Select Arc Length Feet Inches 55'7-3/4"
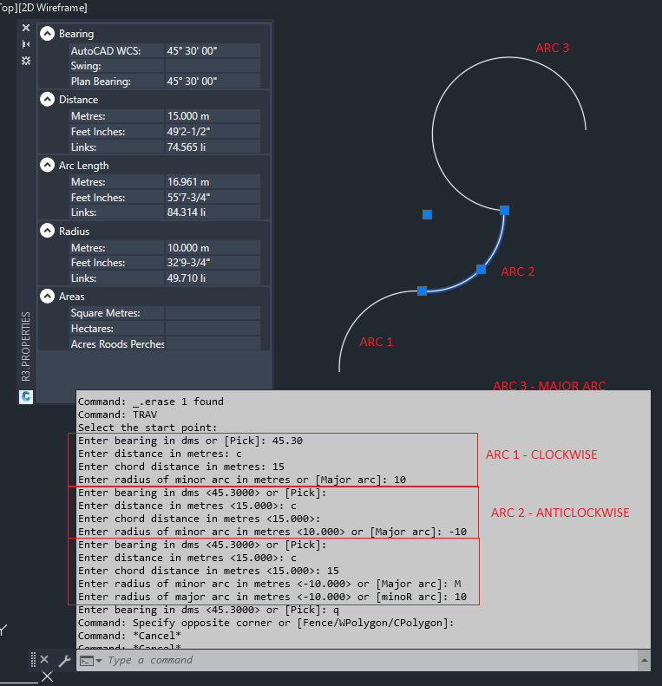Screen dimensions: 662x686 213,197
